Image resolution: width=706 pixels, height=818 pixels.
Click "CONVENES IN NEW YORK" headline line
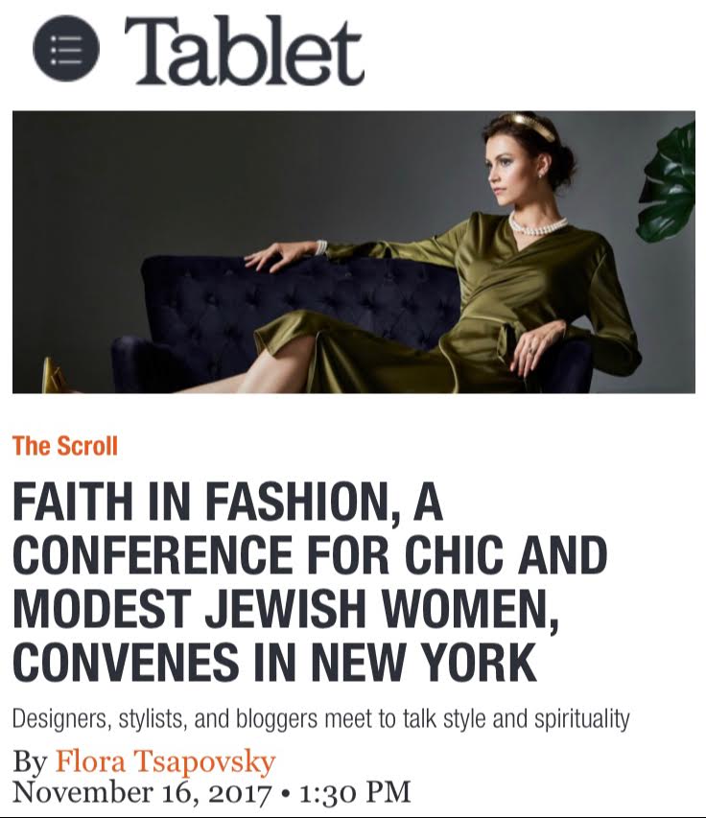274,662
